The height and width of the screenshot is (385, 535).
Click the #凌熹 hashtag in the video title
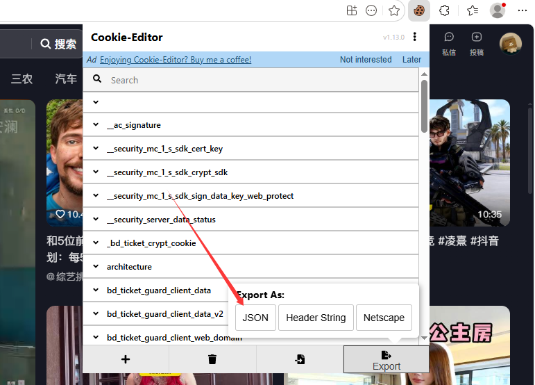coord(452,241)
